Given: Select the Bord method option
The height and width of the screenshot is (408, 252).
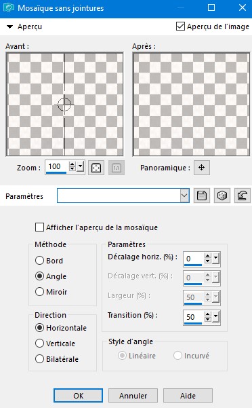Looking at the screenshot, I should (39, 261).
